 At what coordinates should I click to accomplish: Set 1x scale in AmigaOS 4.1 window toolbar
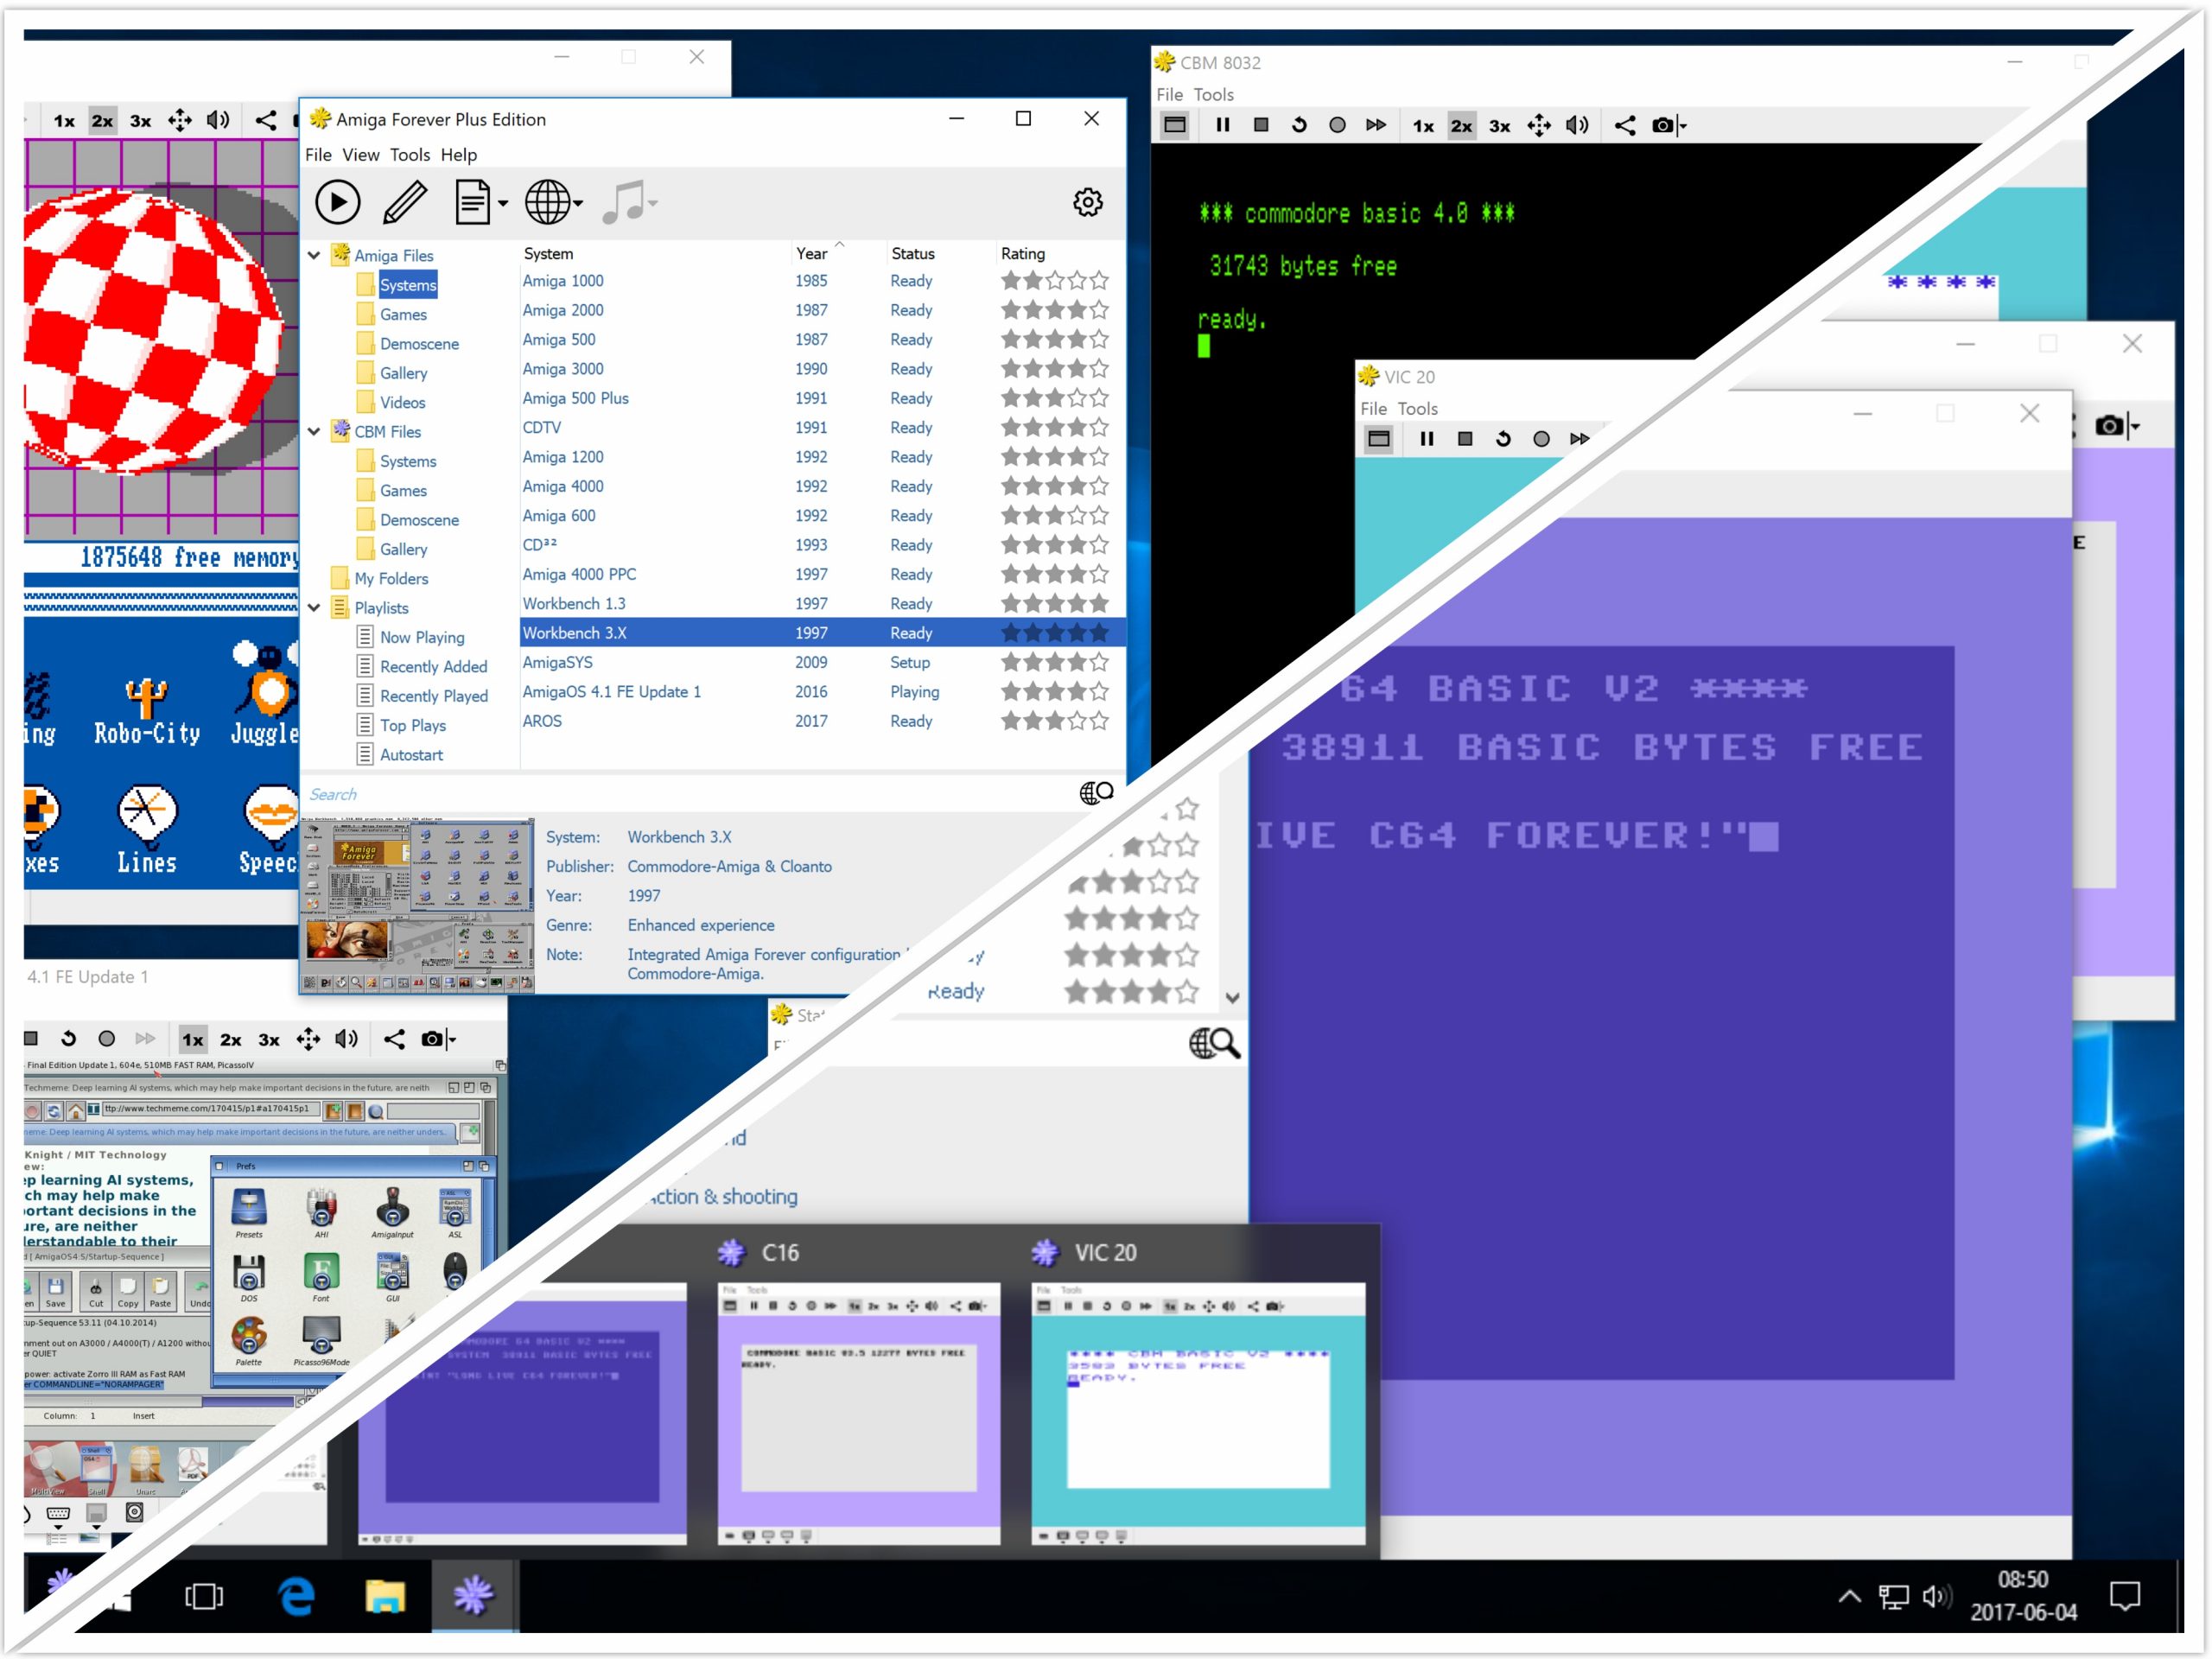(x=192, y=1040)
